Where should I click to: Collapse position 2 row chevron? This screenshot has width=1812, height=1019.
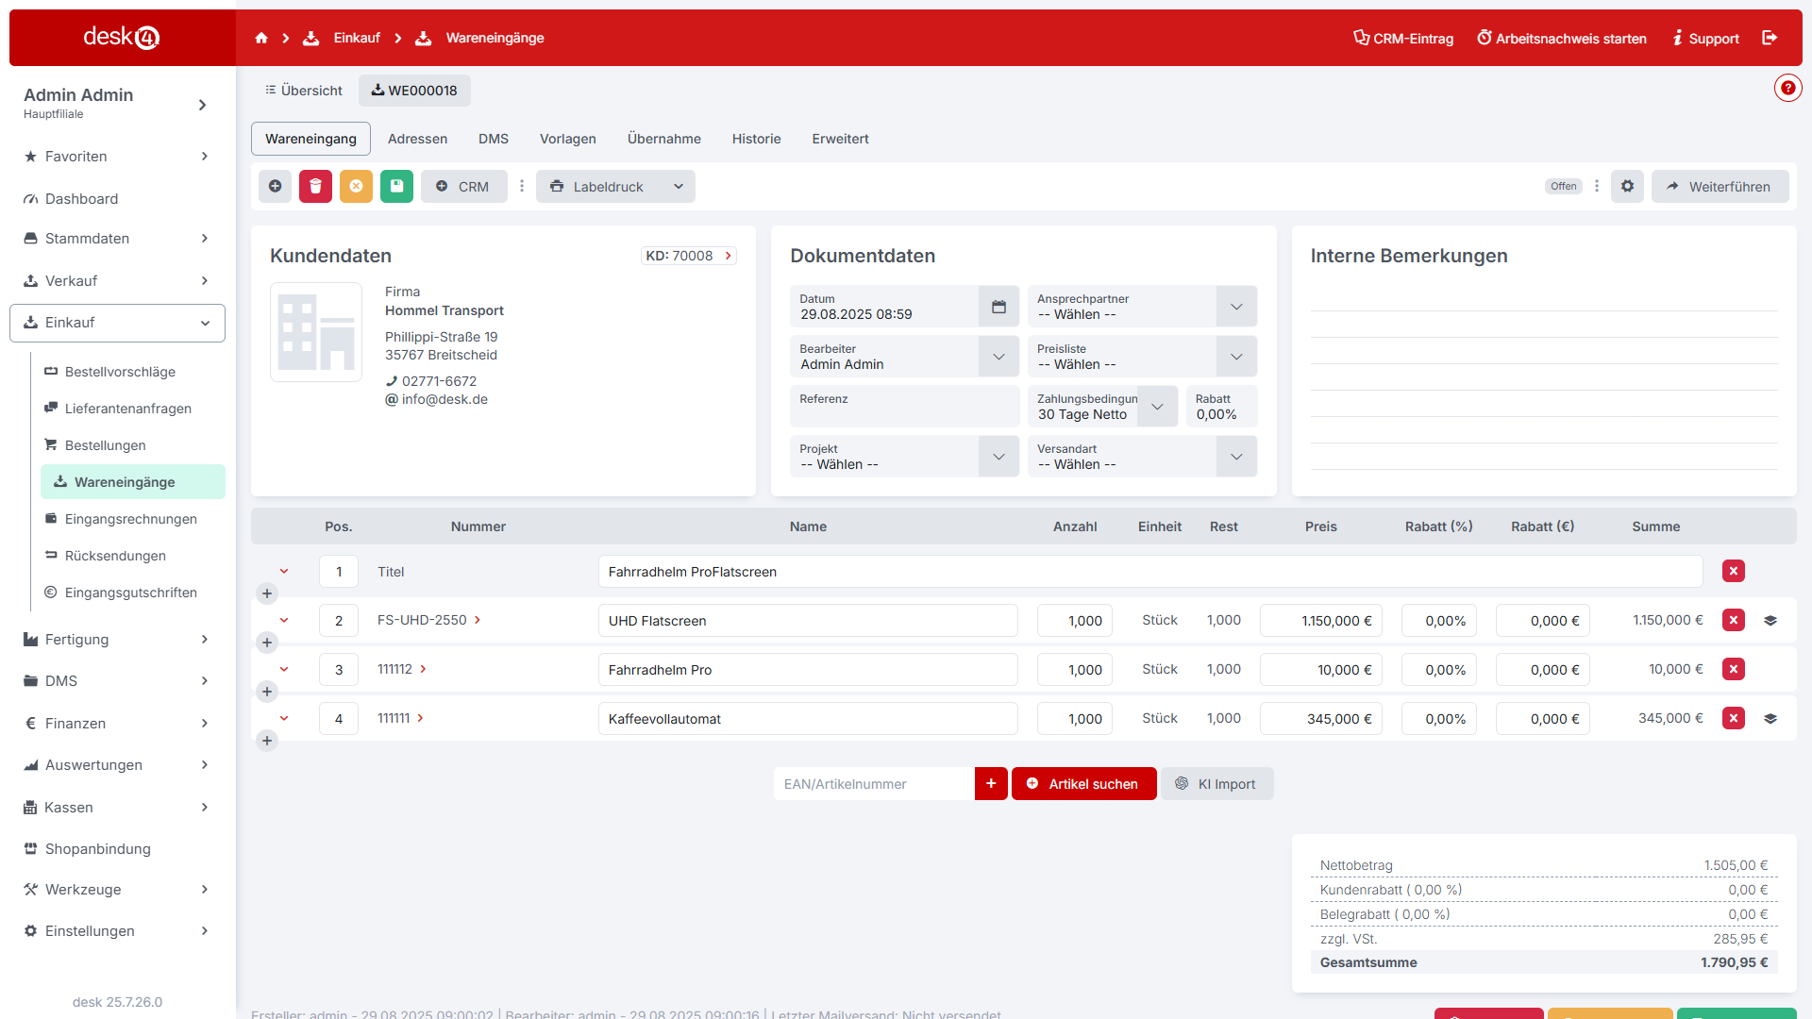click(x=284, y=620)
